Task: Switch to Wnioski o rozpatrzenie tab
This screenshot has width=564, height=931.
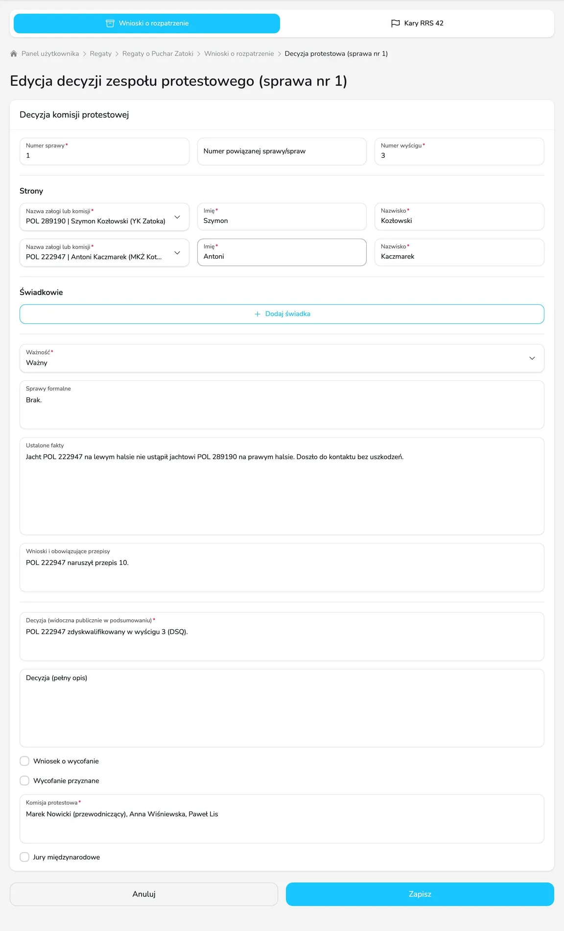Action: click(x=147, y=24)
